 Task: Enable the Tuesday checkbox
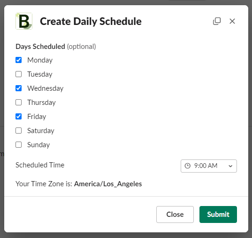[x=18, y=74]
